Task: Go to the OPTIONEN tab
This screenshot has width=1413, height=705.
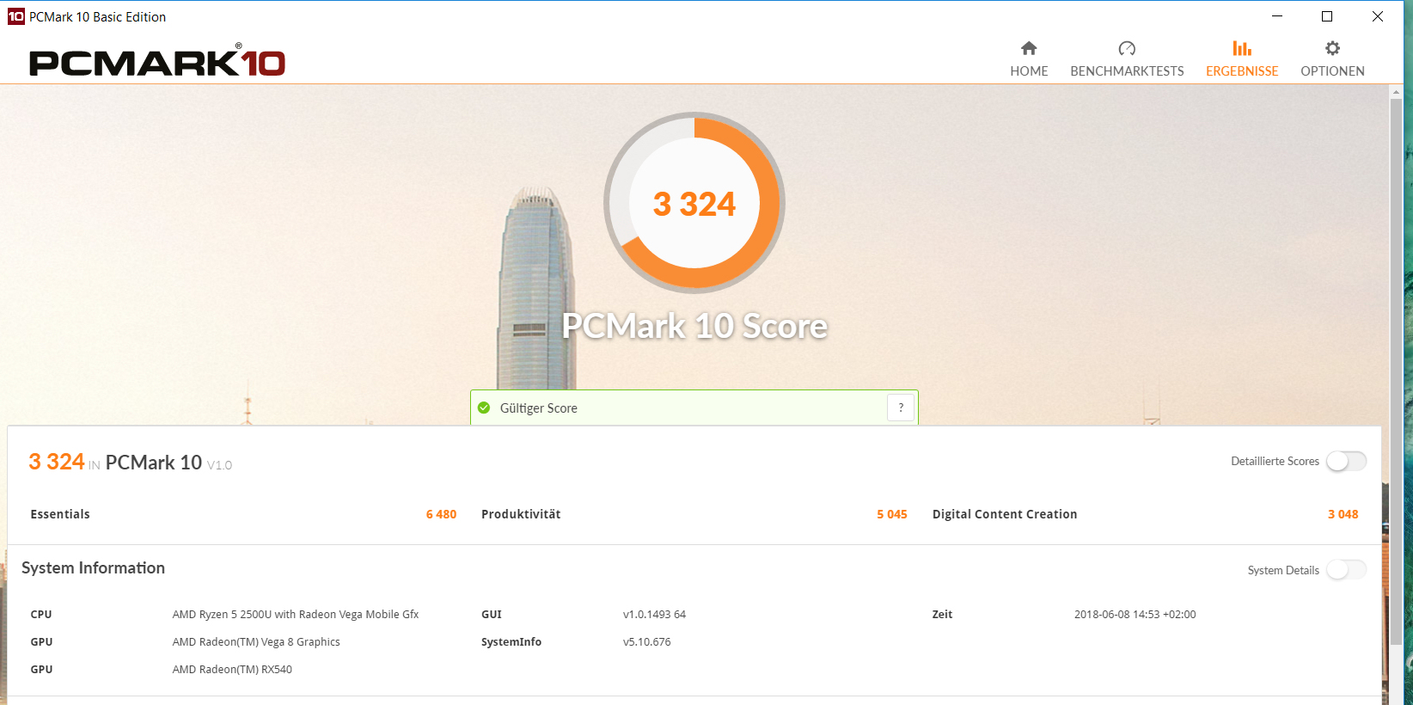Action: (1332, 59)
